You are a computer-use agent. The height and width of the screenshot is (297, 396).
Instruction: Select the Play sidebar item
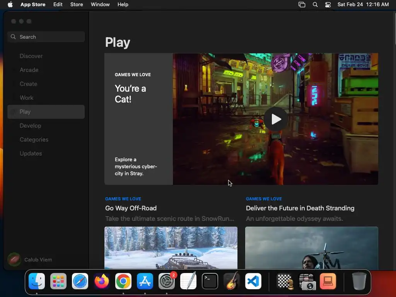[x=46, y=112]
